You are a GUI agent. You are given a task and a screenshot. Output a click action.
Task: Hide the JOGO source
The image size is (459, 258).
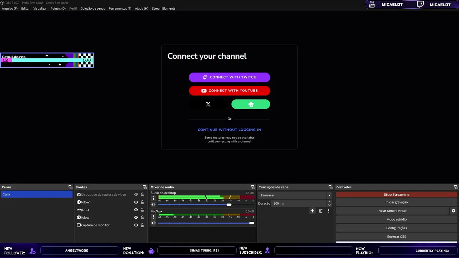tap(136, 210)
